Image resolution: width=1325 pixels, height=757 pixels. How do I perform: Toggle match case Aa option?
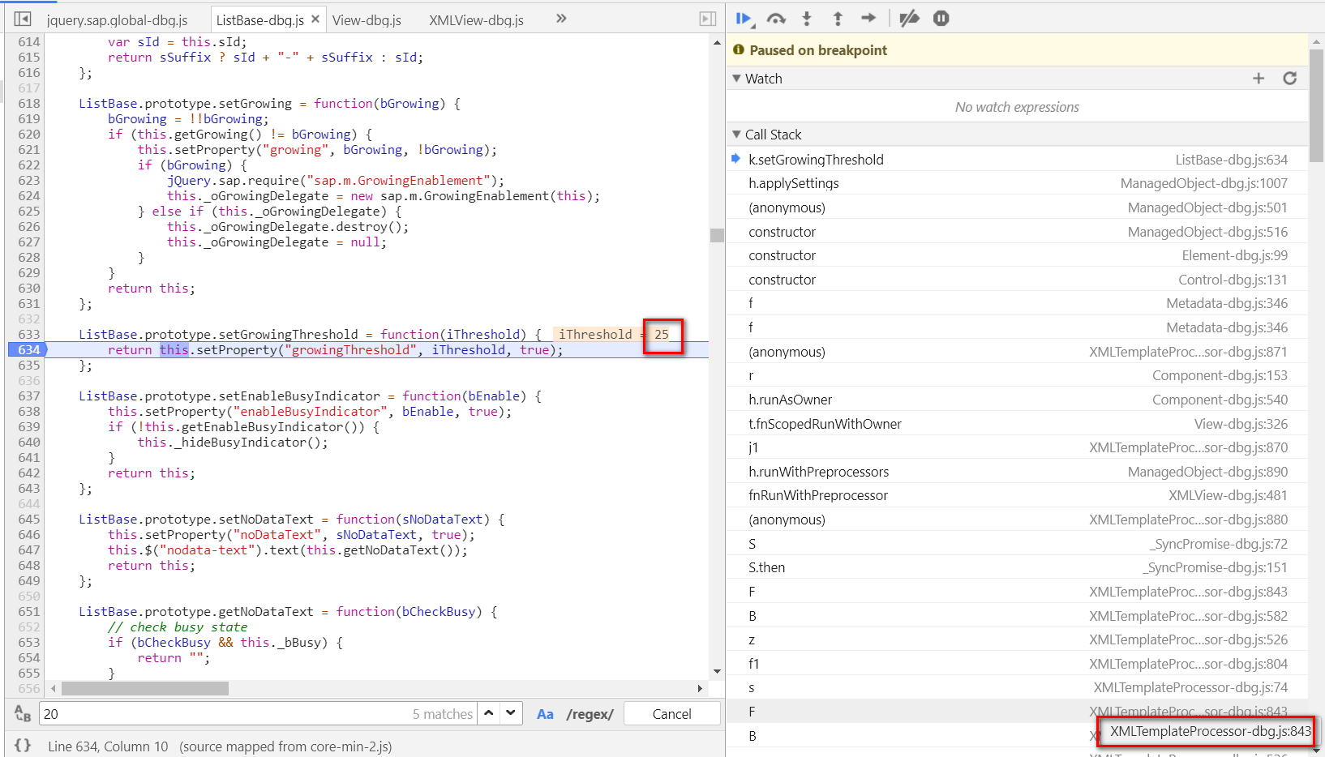(545, 714)
